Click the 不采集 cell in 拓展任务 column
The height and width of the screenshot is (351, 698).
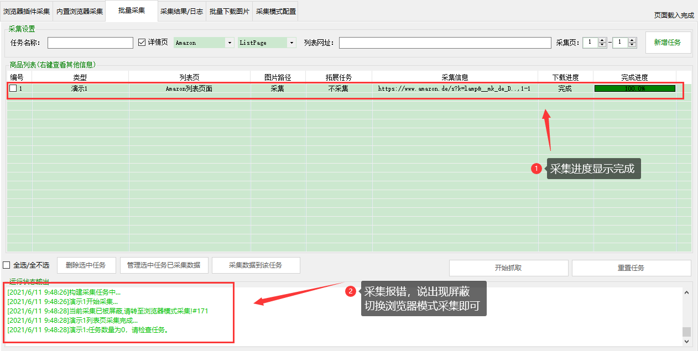[x=338, y=88]
